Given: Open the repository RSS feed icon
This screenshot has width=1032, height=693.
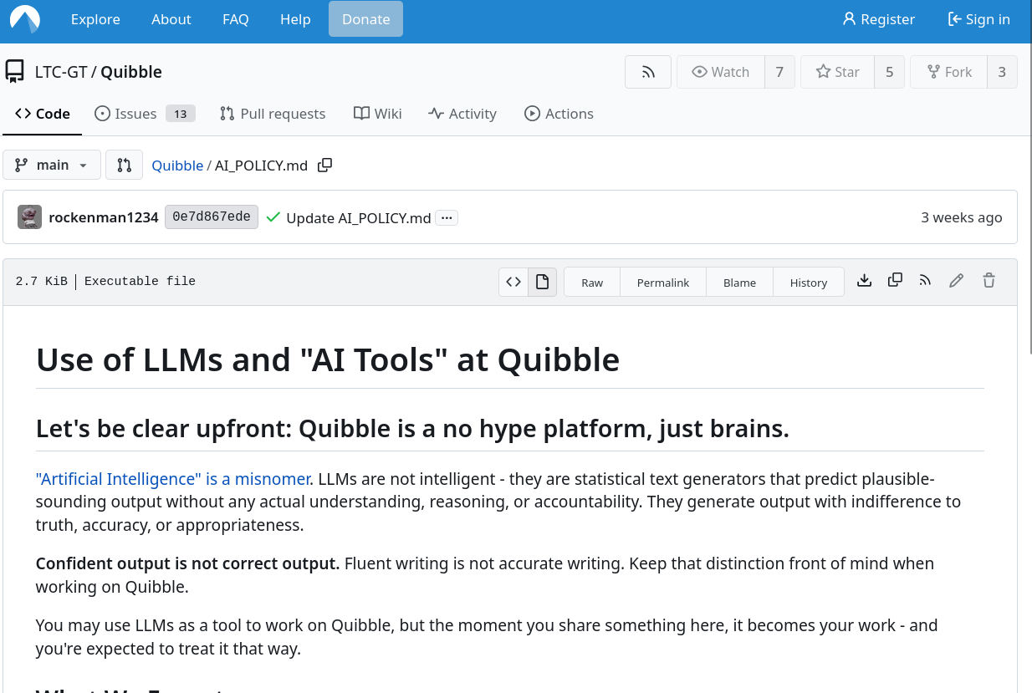Looking at the screenshot, I should [648, 72].
